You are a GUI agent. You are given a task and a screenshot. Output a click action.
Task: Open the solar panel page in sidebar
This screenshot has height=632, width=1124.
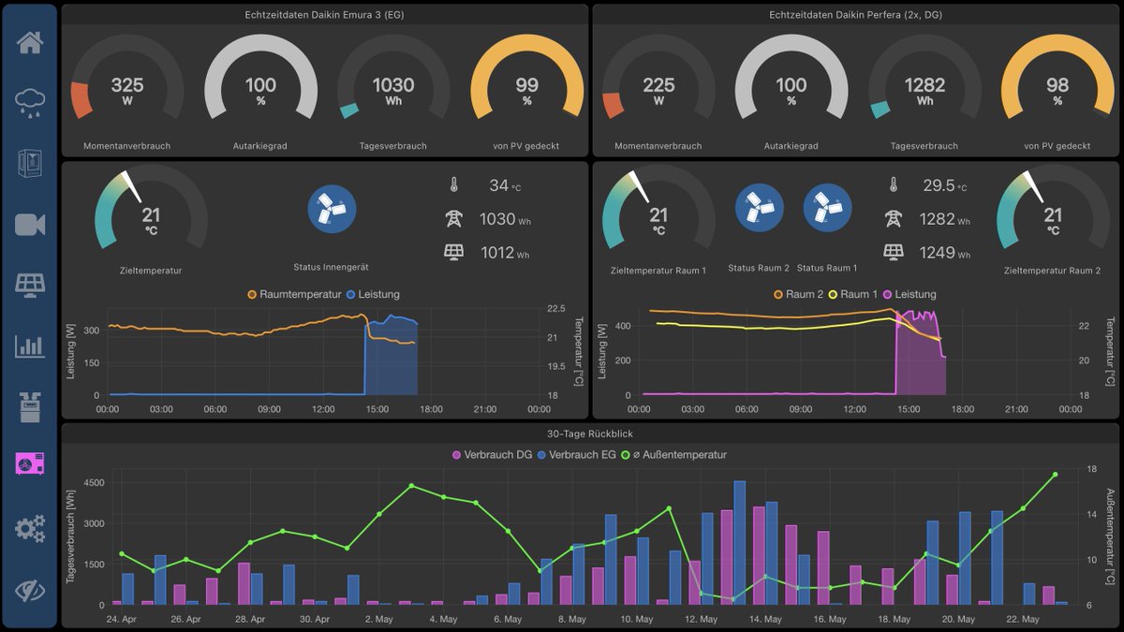(x=30, y=285)
